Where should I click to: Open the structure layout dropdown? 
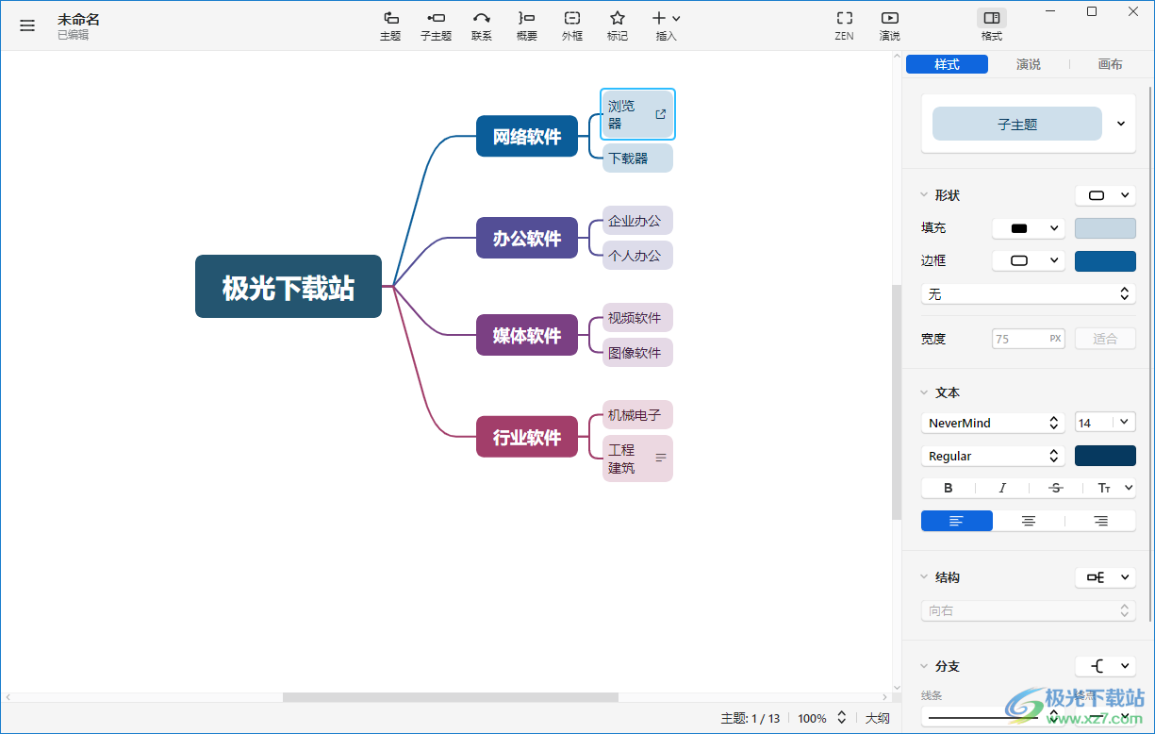[1105, 577]
